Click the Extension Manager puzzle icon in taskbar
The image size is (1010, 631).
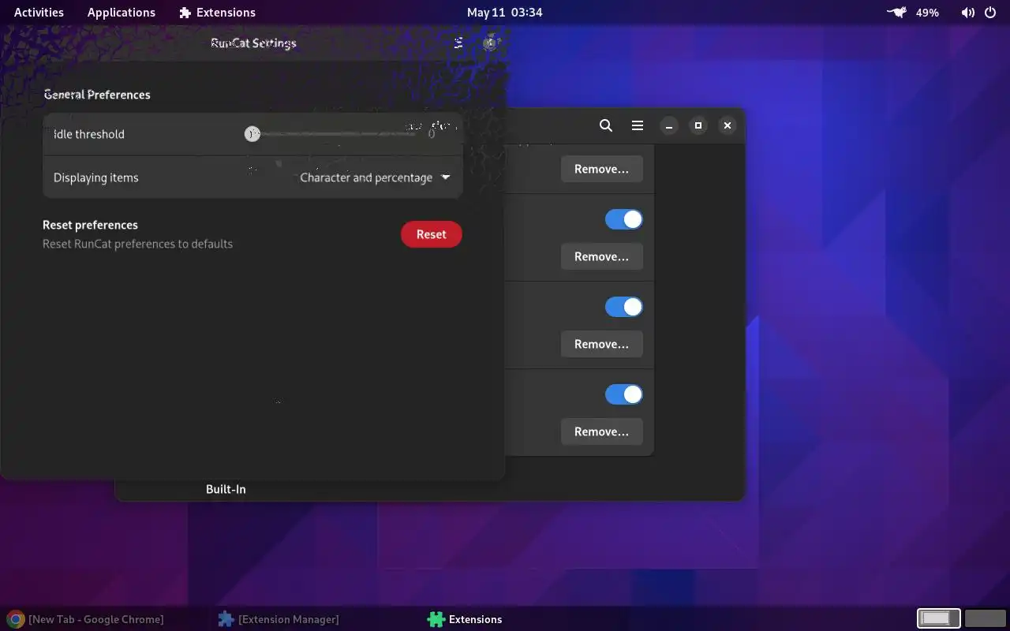226,619
